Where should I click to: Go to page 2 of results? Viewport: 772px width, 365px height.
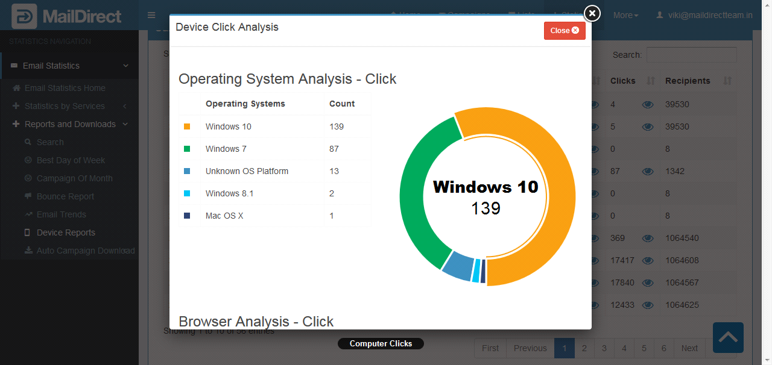point(584,348)
